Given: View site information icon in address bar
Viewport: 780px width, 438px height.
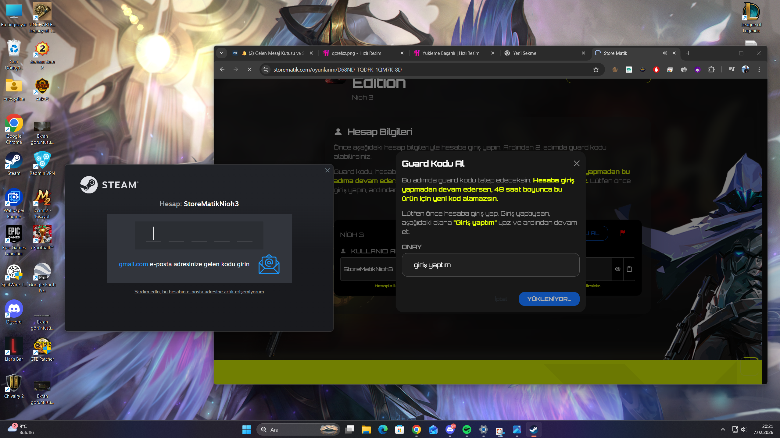Looking at the screenshot, I should point(266,69).
